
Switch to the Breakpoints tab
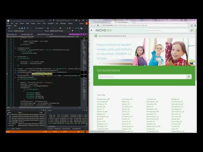pyautogui.click(x=57, y=129)
